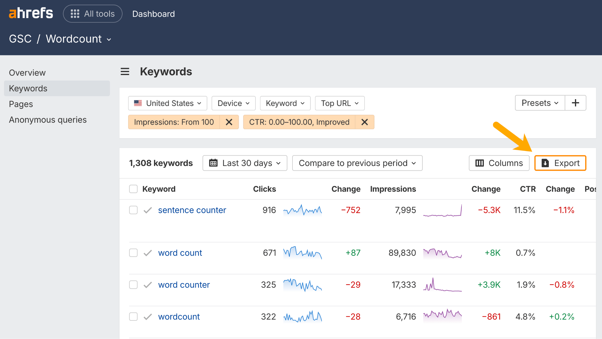Dismiss the CTR Improved filter
602x339 pixels.
click(364, 122)
